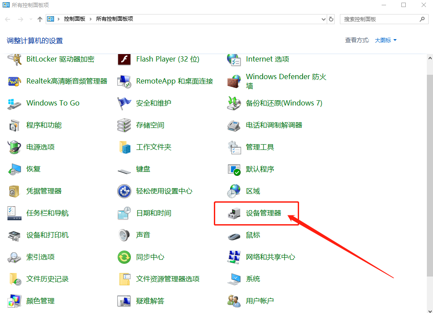The image size is (433, 313).
Task: Open the BitLocker drive encryption icon
Action: [14, 59]
